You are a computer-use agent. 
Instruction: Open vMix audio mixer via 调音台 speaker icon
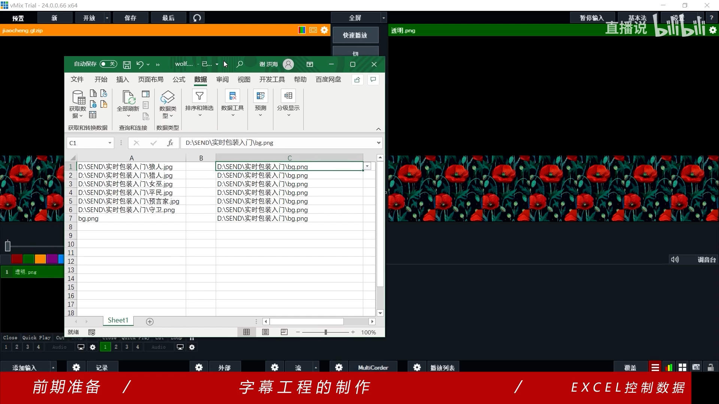click(x=674, y=259)
